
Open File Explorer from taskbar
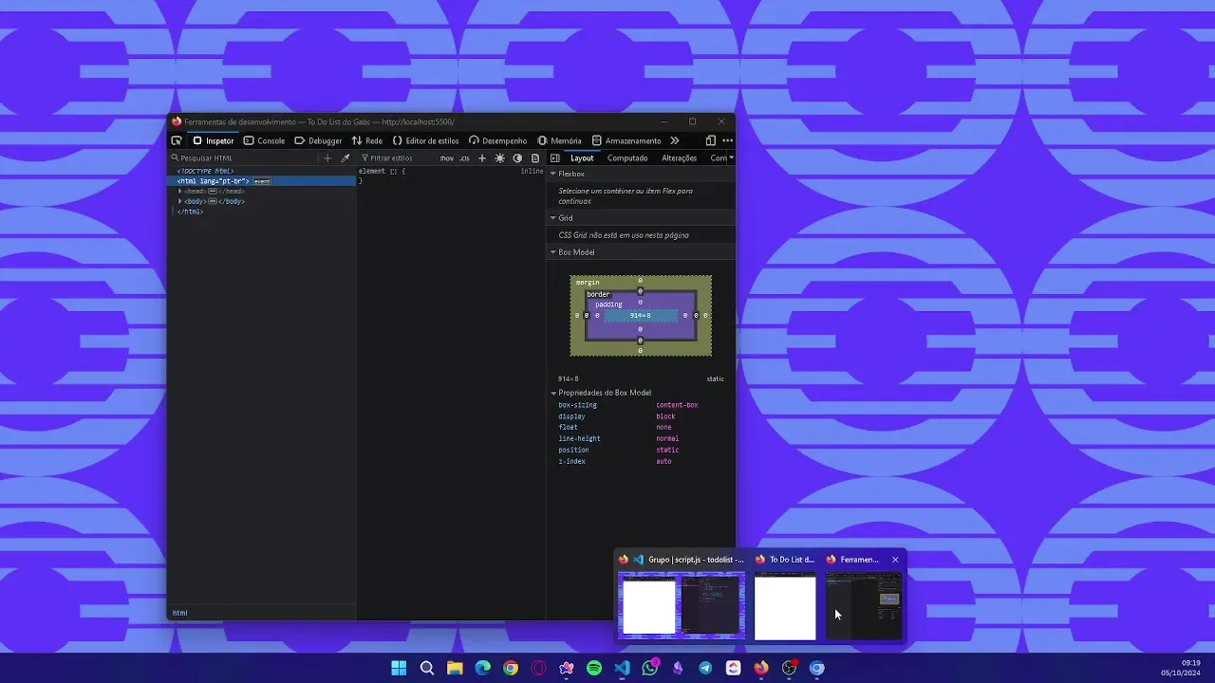point(455,668)
